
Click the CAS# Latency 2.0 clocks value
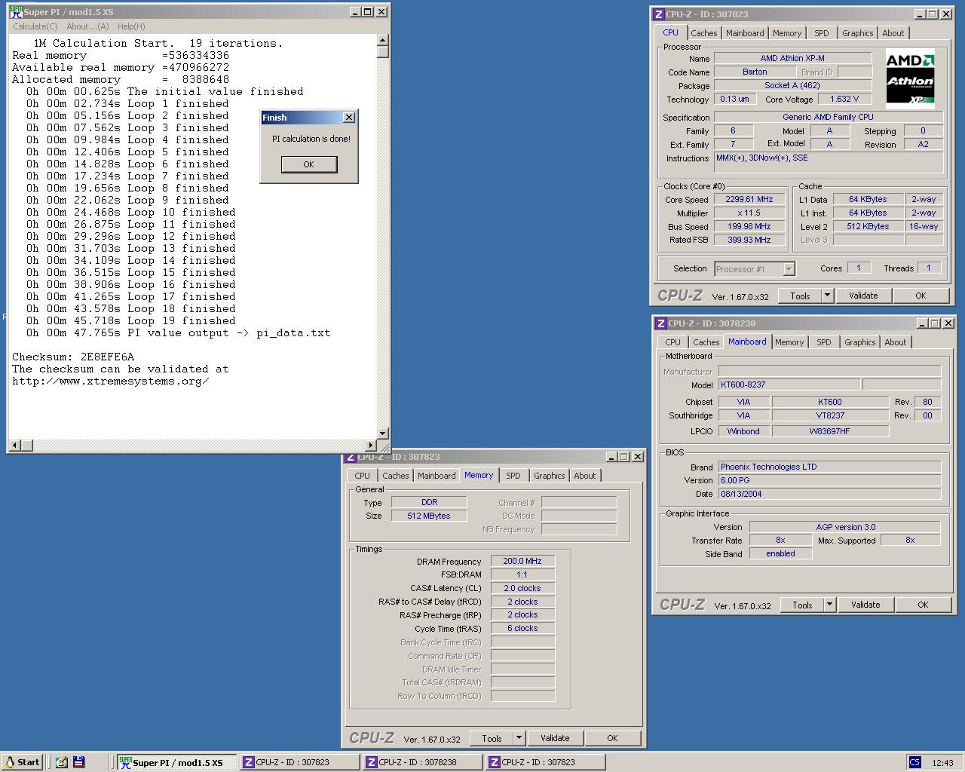(x=522, y=588)
